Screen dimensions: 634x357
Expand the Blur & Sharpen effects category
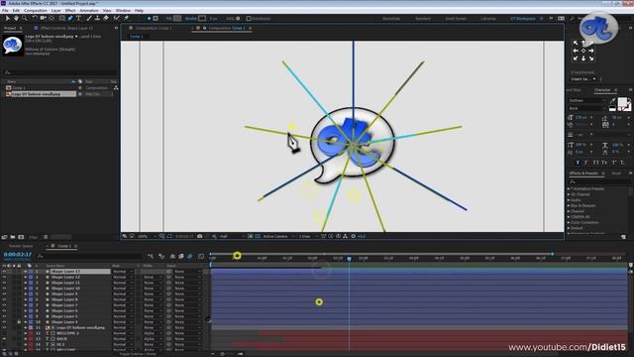click(x=569, y=205)
